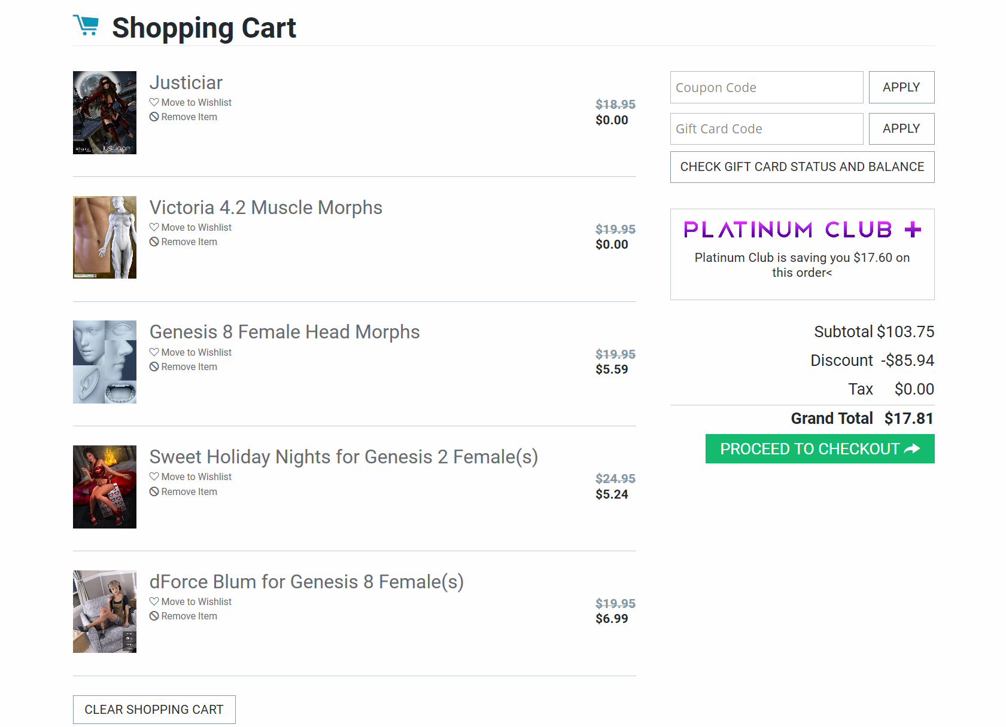The height and width of the screenshot is (727, 1006).
Task: Focus the Coupon Code field
Action: [767, 87]
